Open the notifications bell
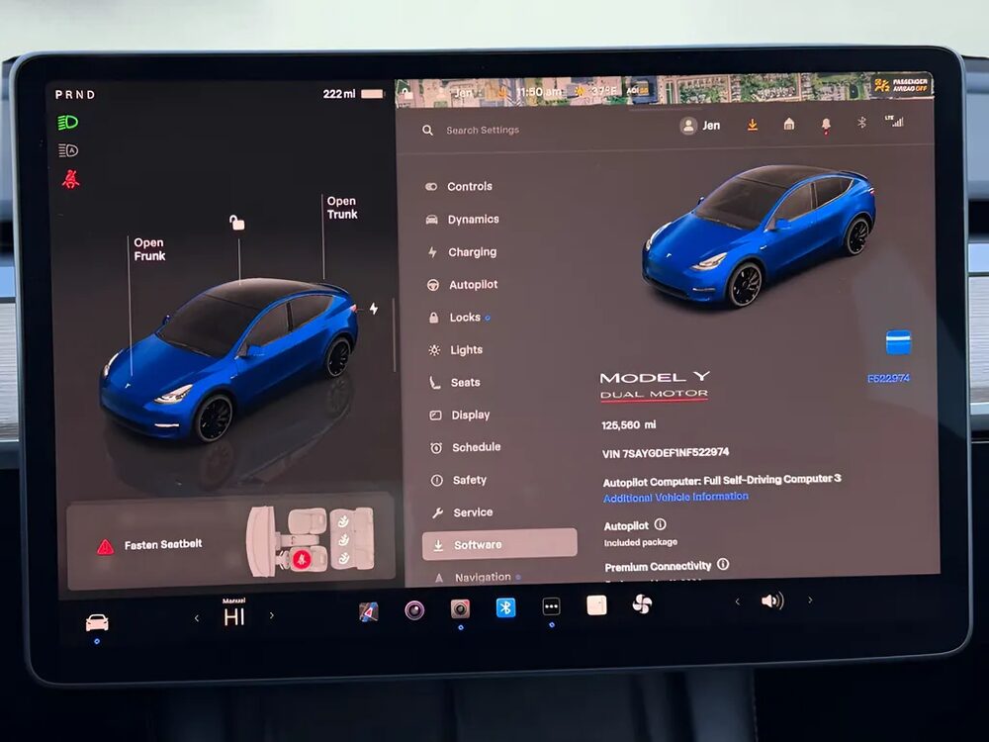The width and height of the screenshot is (989, 742). coord(825,125)
